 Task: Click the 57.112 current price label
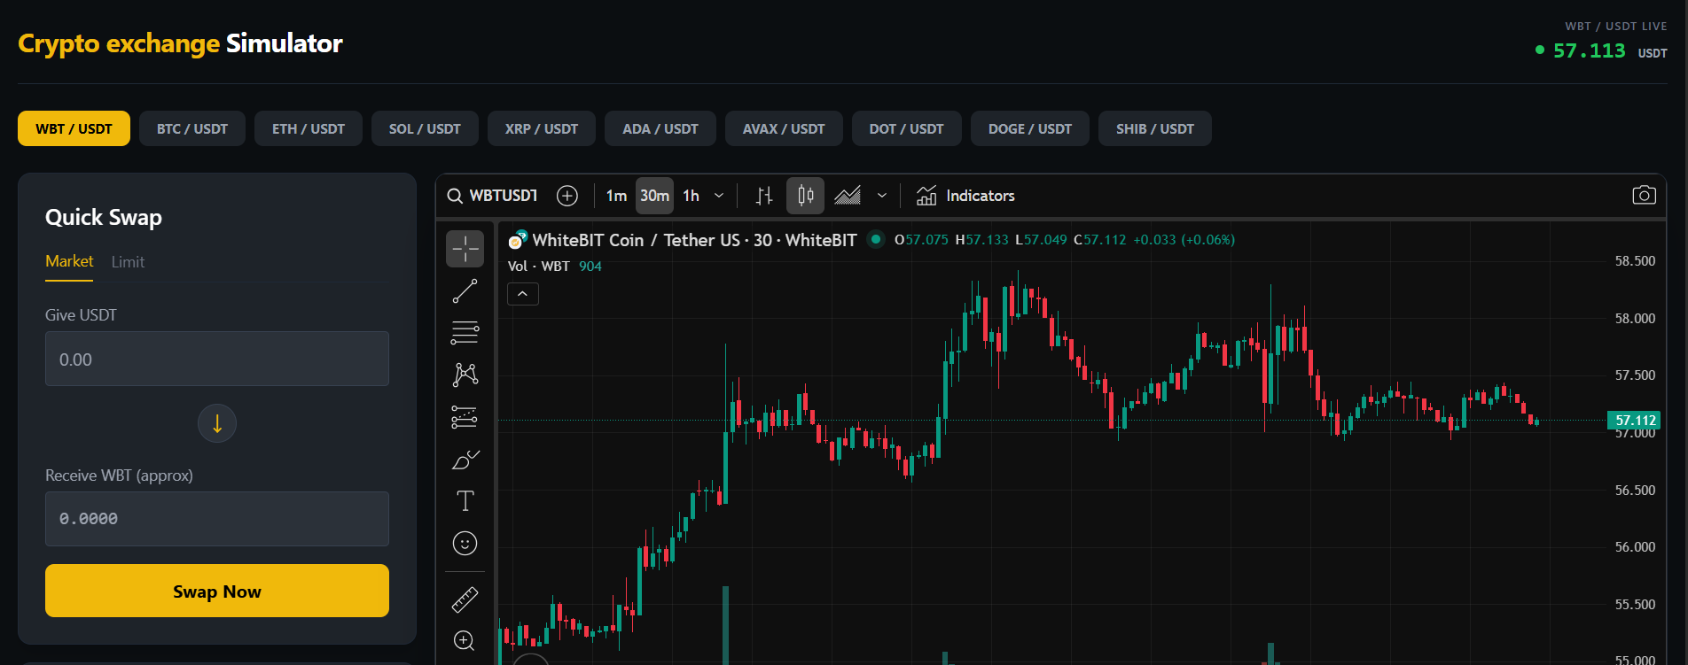point(1635,421)
